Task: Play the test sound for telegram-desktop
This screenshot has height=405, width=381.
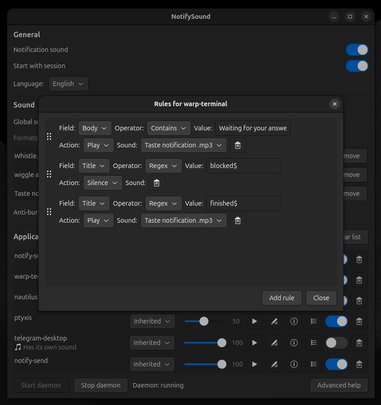Action: click(x=254, y=343)
